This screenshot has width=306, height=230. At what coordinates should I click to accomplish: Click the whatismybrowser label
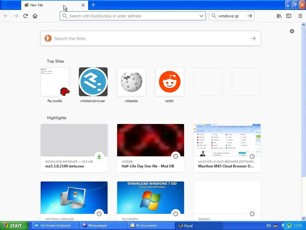(93, 101)
